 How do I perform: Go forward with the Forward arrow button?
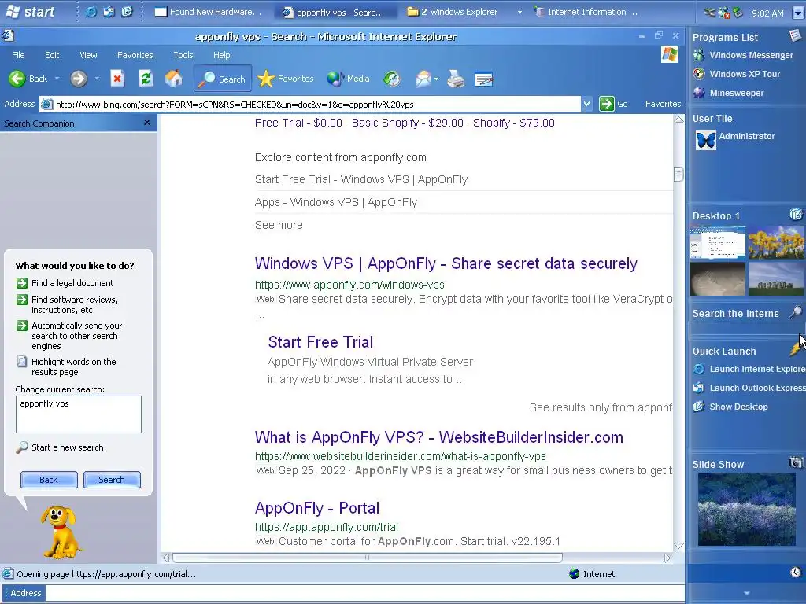click(x=79, y=79)
